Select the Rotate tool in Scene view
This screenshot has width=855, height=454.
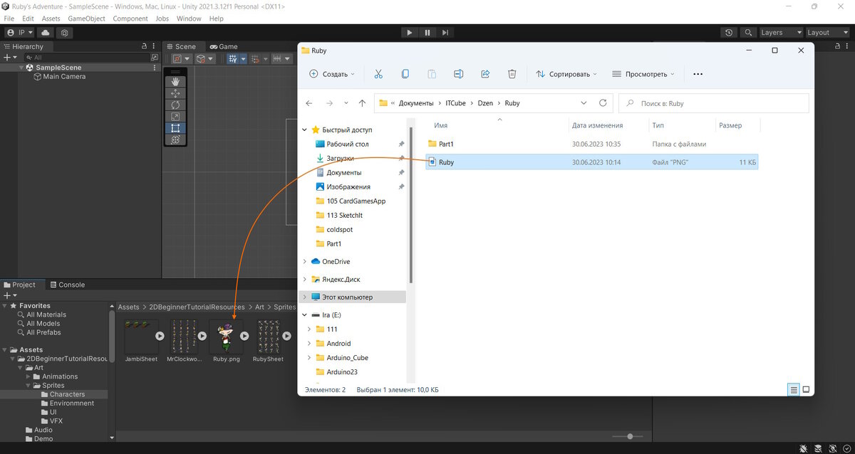175,105
